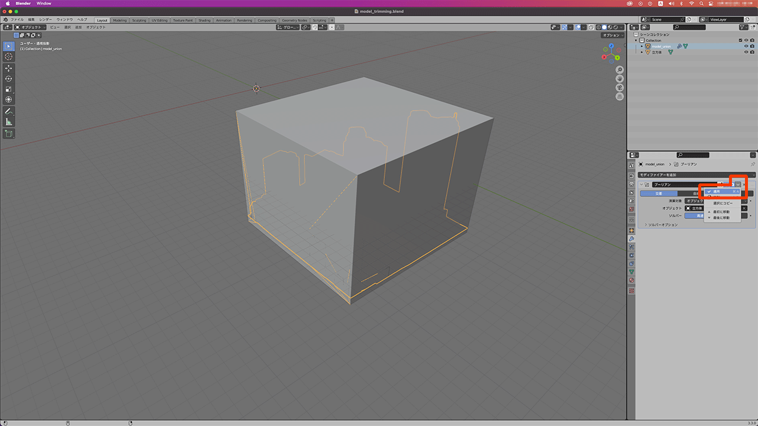Disable model_union in renders camera icon

point(752,46)
